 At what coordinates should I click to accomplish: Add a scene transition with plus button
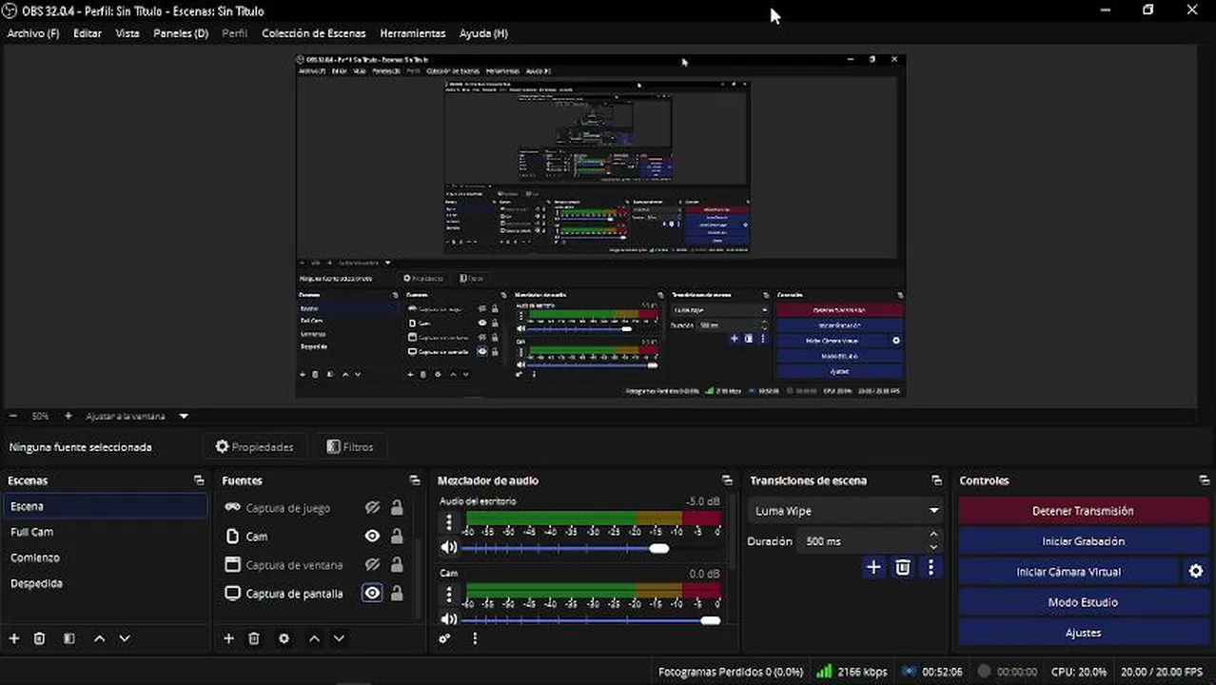pyautogui.click(x=873, y=567)
